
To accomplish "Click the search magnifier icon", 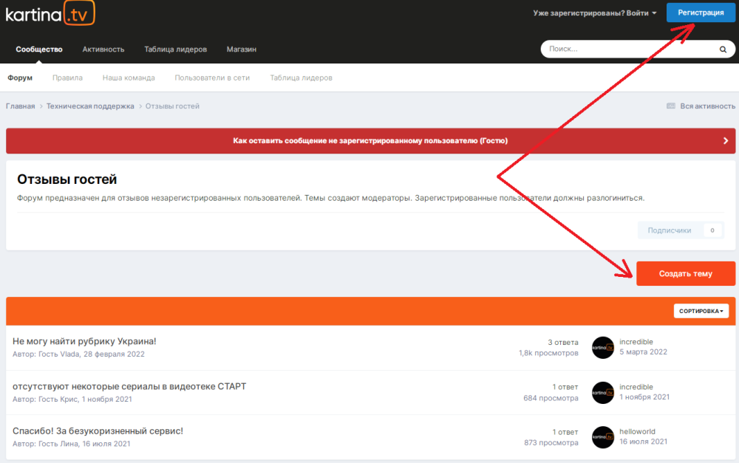I will coord(723,49).
